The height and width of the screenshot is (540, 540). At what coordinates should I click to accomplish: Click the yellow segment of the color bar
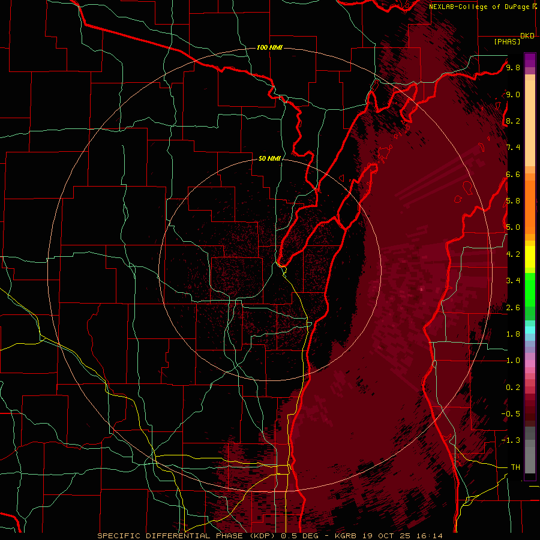tap(530, 257)
